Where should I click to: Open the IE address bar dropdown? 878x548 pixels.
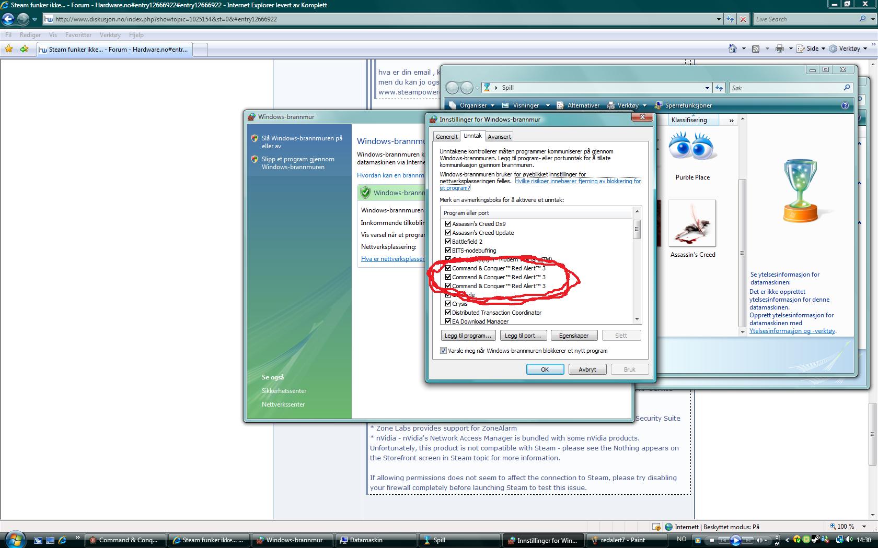718,19
